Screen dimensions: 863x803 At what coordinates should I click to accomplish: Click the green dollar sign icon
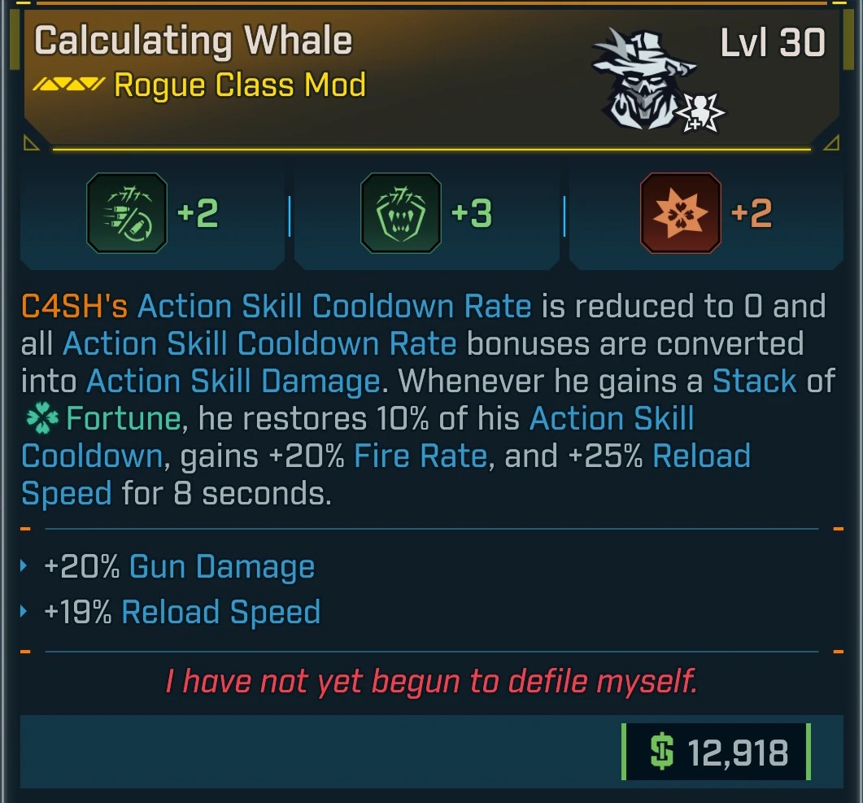pos(661,753)
